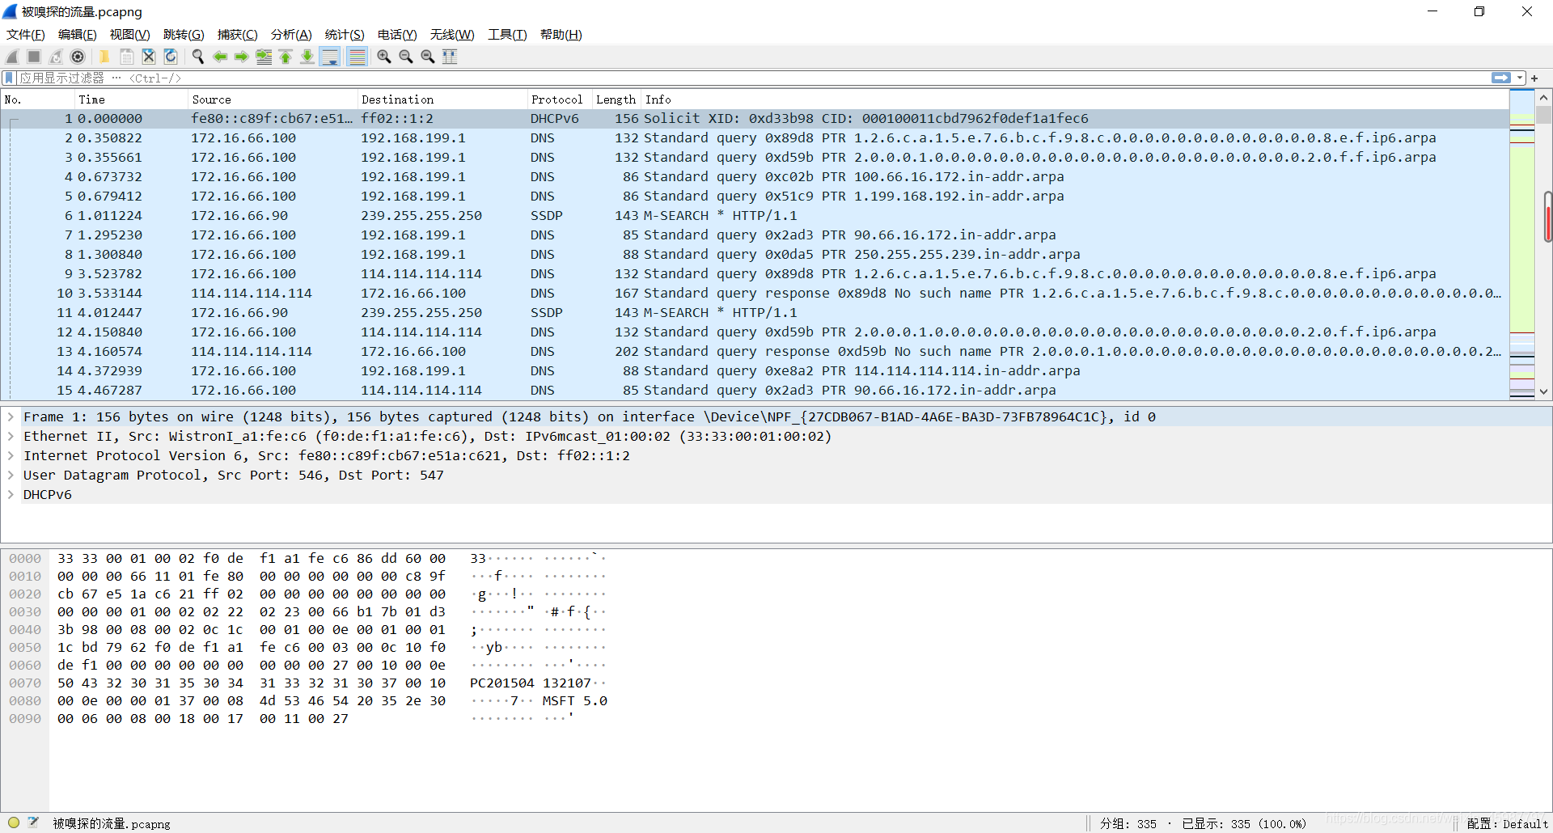The image size is (1553, 833).
Task: Open the 统计(S) menu
Action: click(345, 35)
